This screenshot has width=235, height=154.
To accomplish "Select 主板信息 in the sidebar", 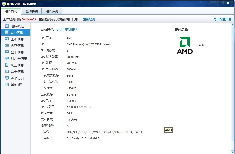I will coord(15,39).
